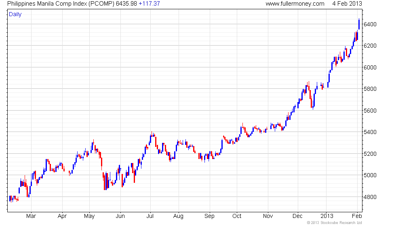Click the 'Dec' month axis label

click(x=297, y=216)
